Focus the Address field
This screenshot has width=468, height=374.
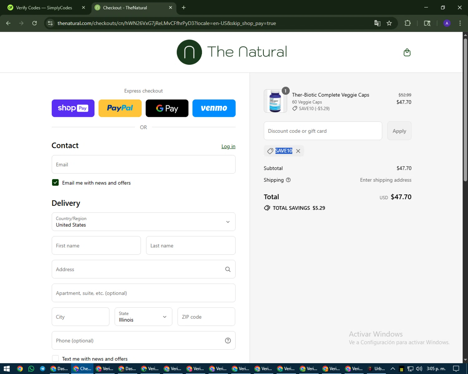click(144, 269)
